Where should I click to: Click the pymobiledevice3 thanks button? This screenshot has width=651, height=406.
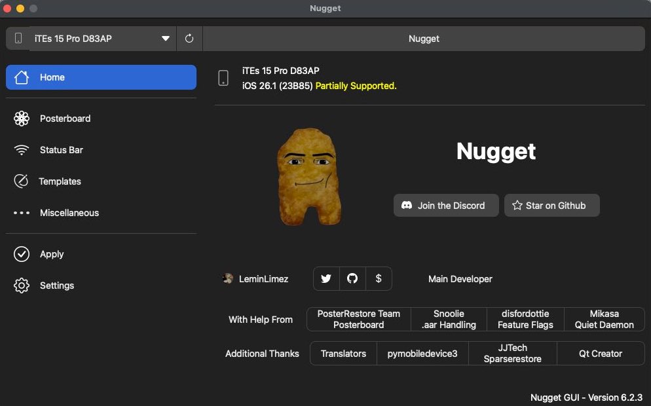422,354
